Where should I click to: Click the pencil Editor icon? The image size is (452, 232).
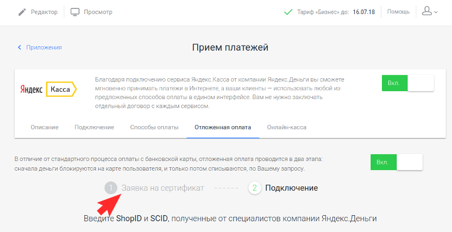(22, 12)
